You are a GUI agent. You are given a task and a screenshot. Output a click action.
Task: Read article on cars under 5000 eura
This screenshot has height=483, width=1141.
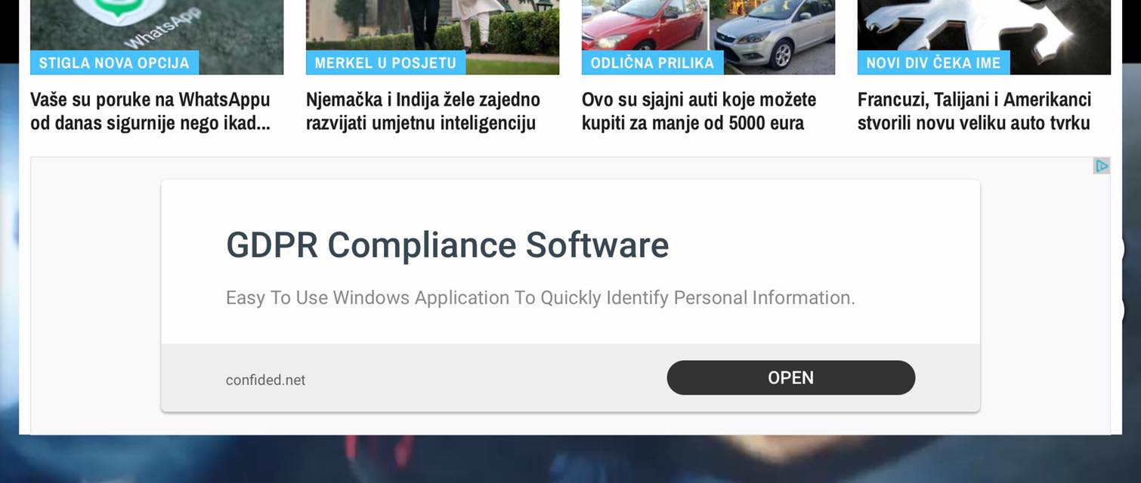coord(699,111)
